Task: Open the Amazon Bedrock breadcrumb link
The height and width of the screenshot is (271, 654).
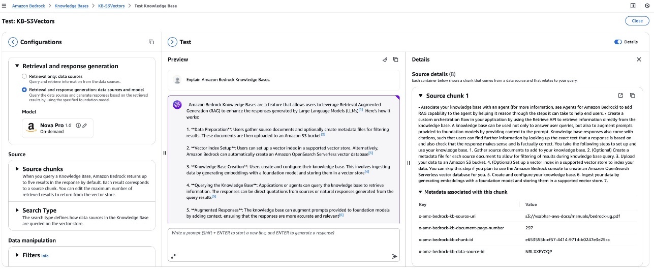Action: (28, 6)
